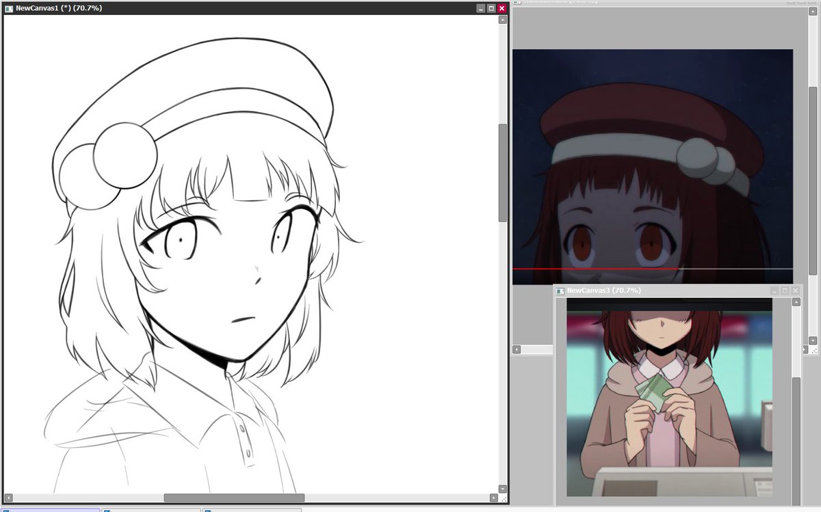Maximize the NewCanvas3 window
Screen dimensions: 821x512
click(785, 291)
